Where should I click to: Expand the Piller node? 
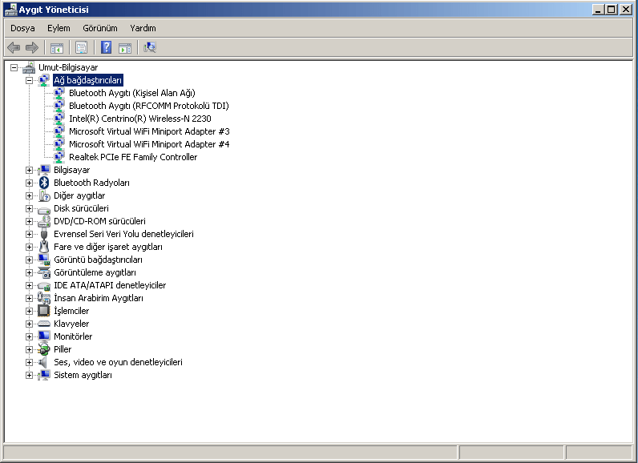[x=30, y=349]
